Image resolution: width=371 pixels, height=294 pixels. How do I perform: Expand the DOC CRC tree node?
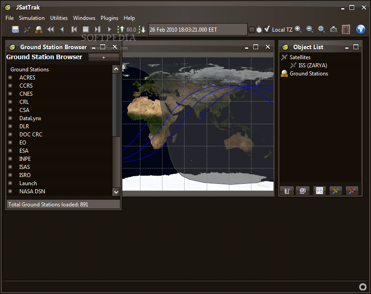tap(10, 134)
